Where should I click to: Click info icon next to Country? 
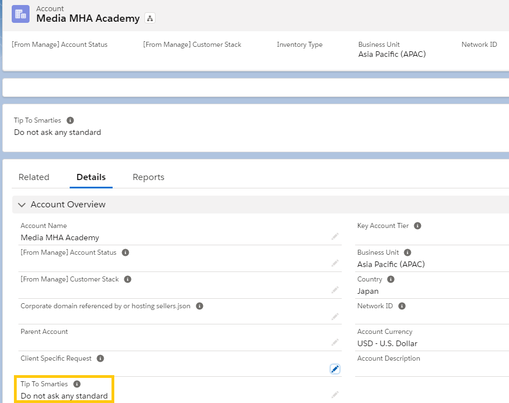(x=391, y=279)
